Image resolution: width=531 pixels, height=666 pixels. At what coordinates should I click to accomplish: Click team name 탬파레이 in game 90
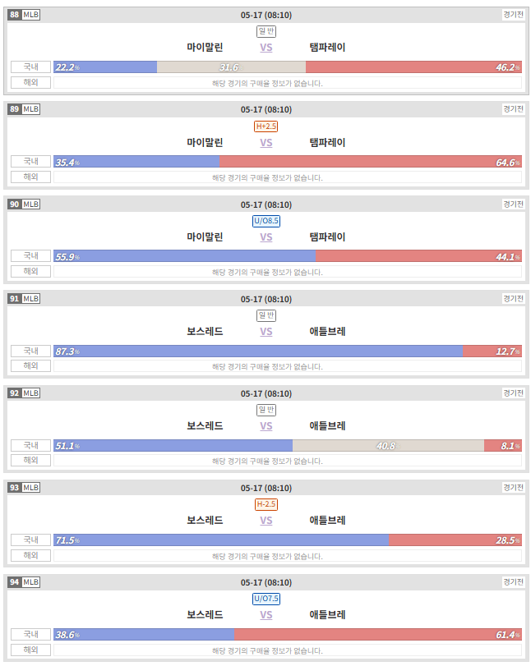click(327, 237)
